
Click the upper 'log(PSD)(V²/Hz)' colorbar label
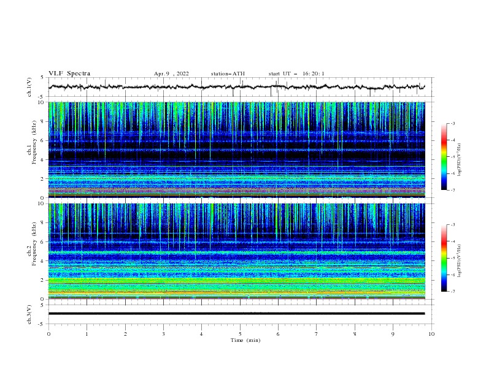459,159
